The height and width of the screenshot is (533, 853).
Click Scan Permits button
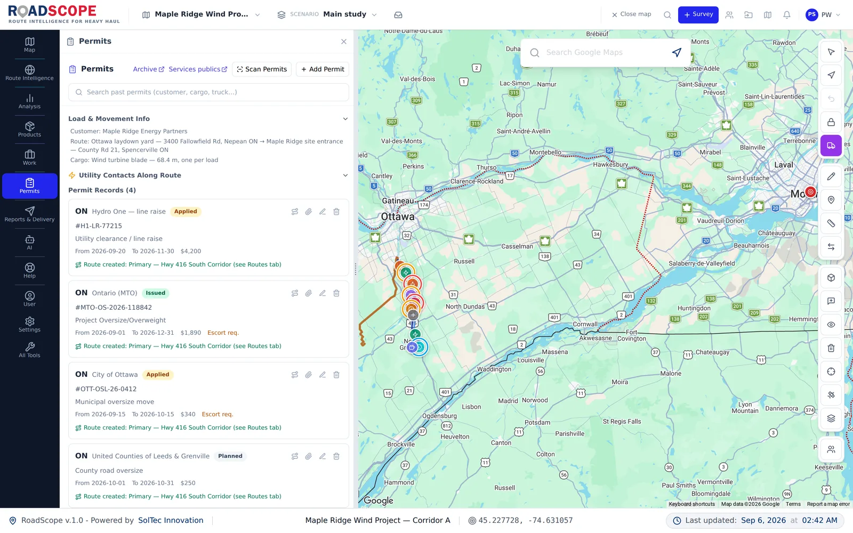click(262, 69)
